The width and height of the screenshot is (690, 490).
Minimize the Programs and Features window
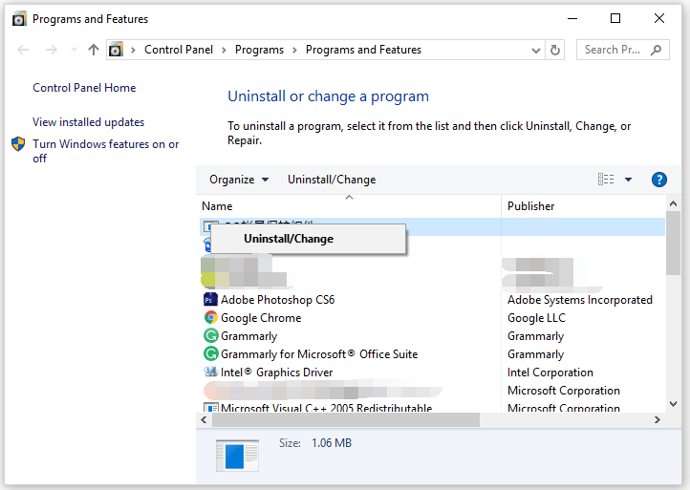572,18
